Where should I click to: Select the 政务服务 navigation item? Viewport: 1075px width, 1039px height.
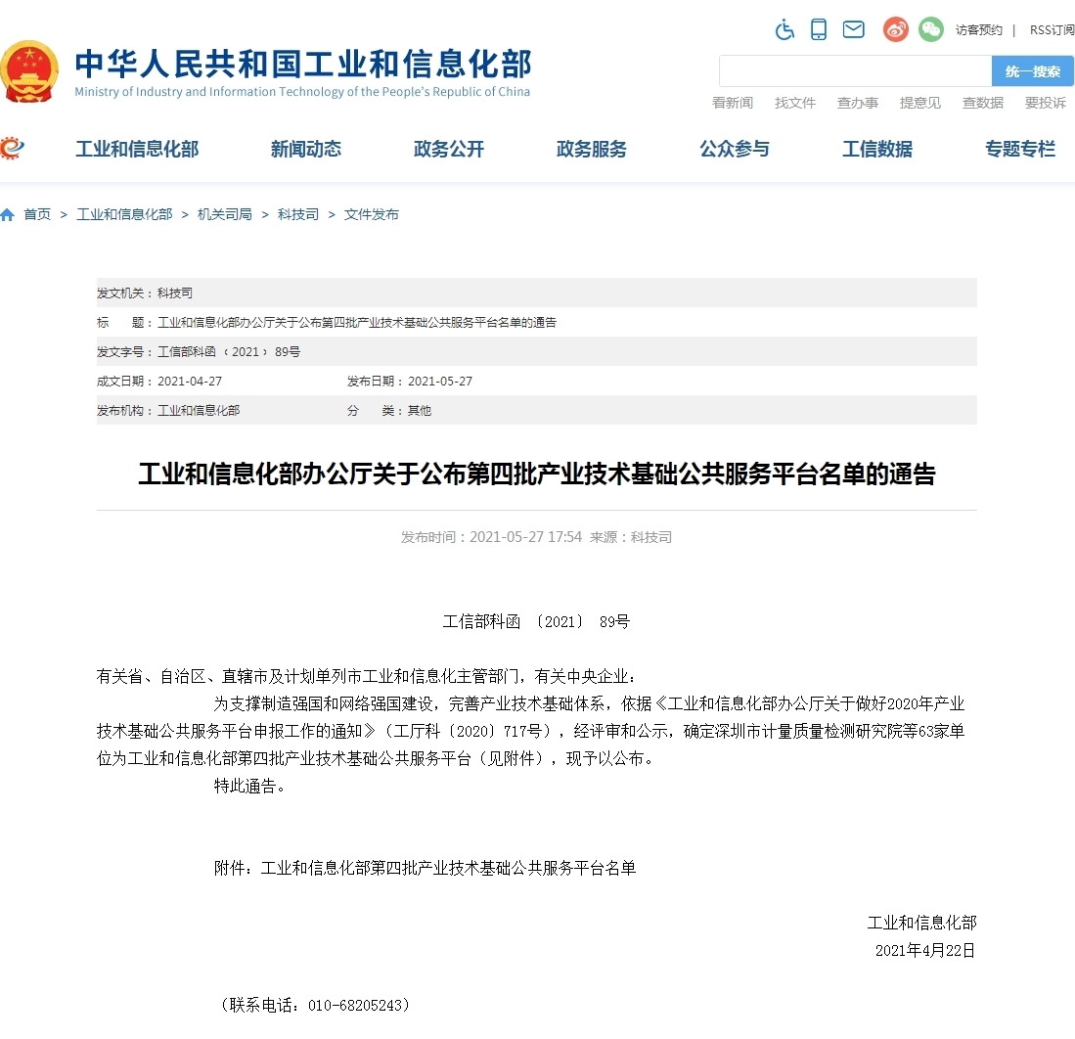(x=592, y=150)
